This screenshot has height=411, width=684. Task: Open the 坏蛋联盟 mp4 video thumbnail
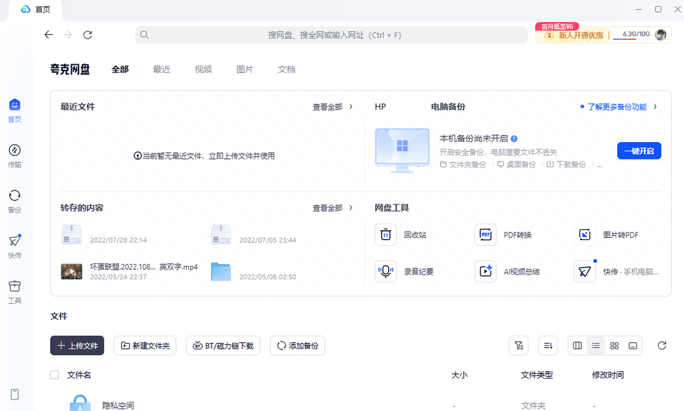[x=72, y=271]
